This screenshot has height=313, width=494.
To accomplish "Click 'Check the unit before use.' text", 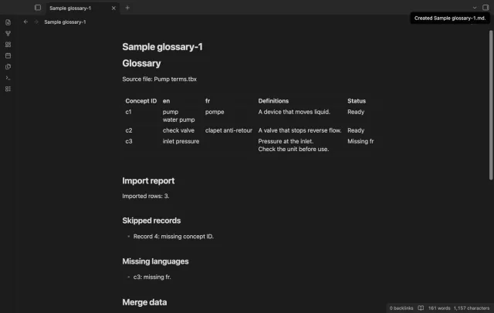I will pos(293,149).
